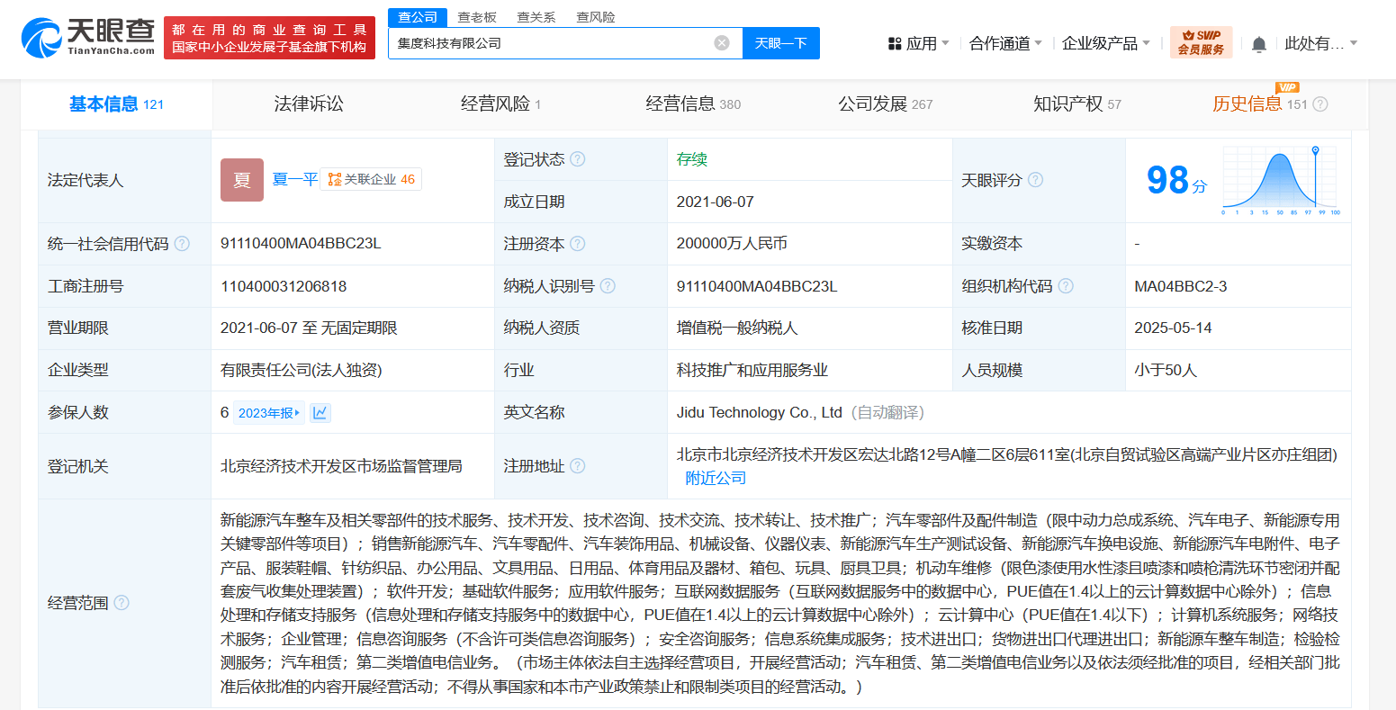Screen dimensions: 1396x710
Task: Expand the 合作通道 dropdown
Action: coord(1005,43)
